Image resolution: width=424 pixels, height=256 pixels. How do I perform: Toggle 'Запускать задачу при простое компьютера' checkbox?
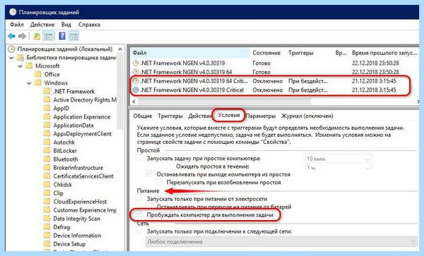[139, 158]
